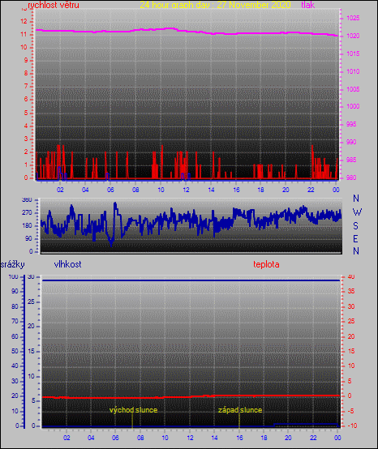Click the 'rychlost větru' wind speed label
Screen dimensions: 378x449
point(54,5)
